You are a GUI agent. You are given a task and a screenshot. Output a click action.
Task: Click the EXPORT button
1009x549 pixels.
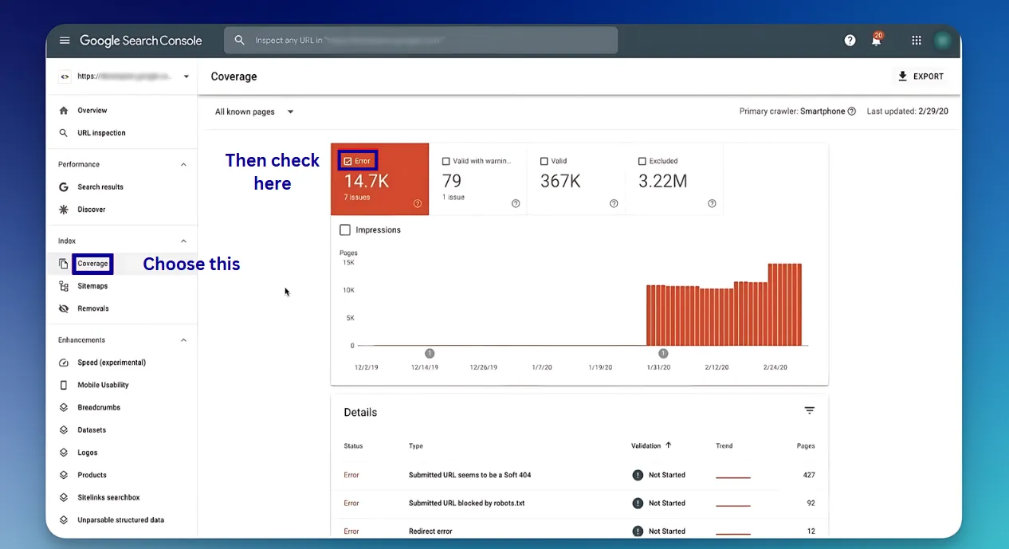921,76
